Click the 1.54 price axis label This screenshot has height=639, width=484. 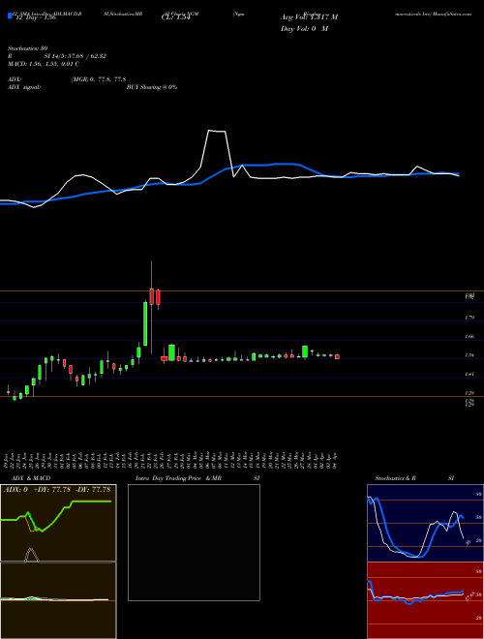(x=469, y=355)
